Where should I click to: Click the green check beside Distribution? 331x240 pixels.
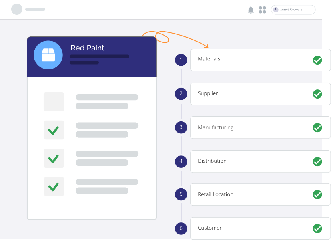[317, 161]
